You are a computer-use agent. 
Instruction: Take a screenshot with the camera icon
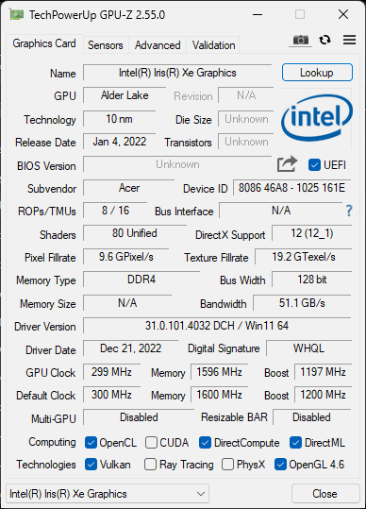[x=301, y=40]
